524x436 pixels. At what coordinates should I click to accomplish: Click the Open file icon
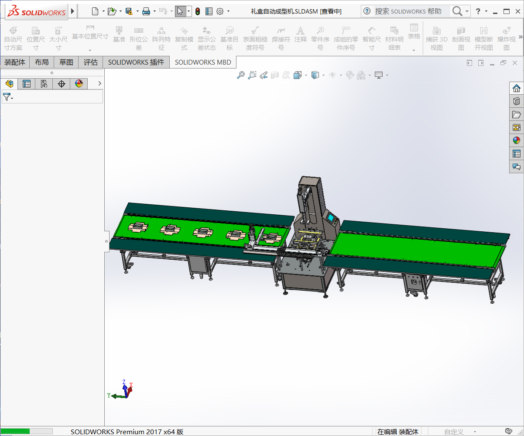(x=112, y=11)
